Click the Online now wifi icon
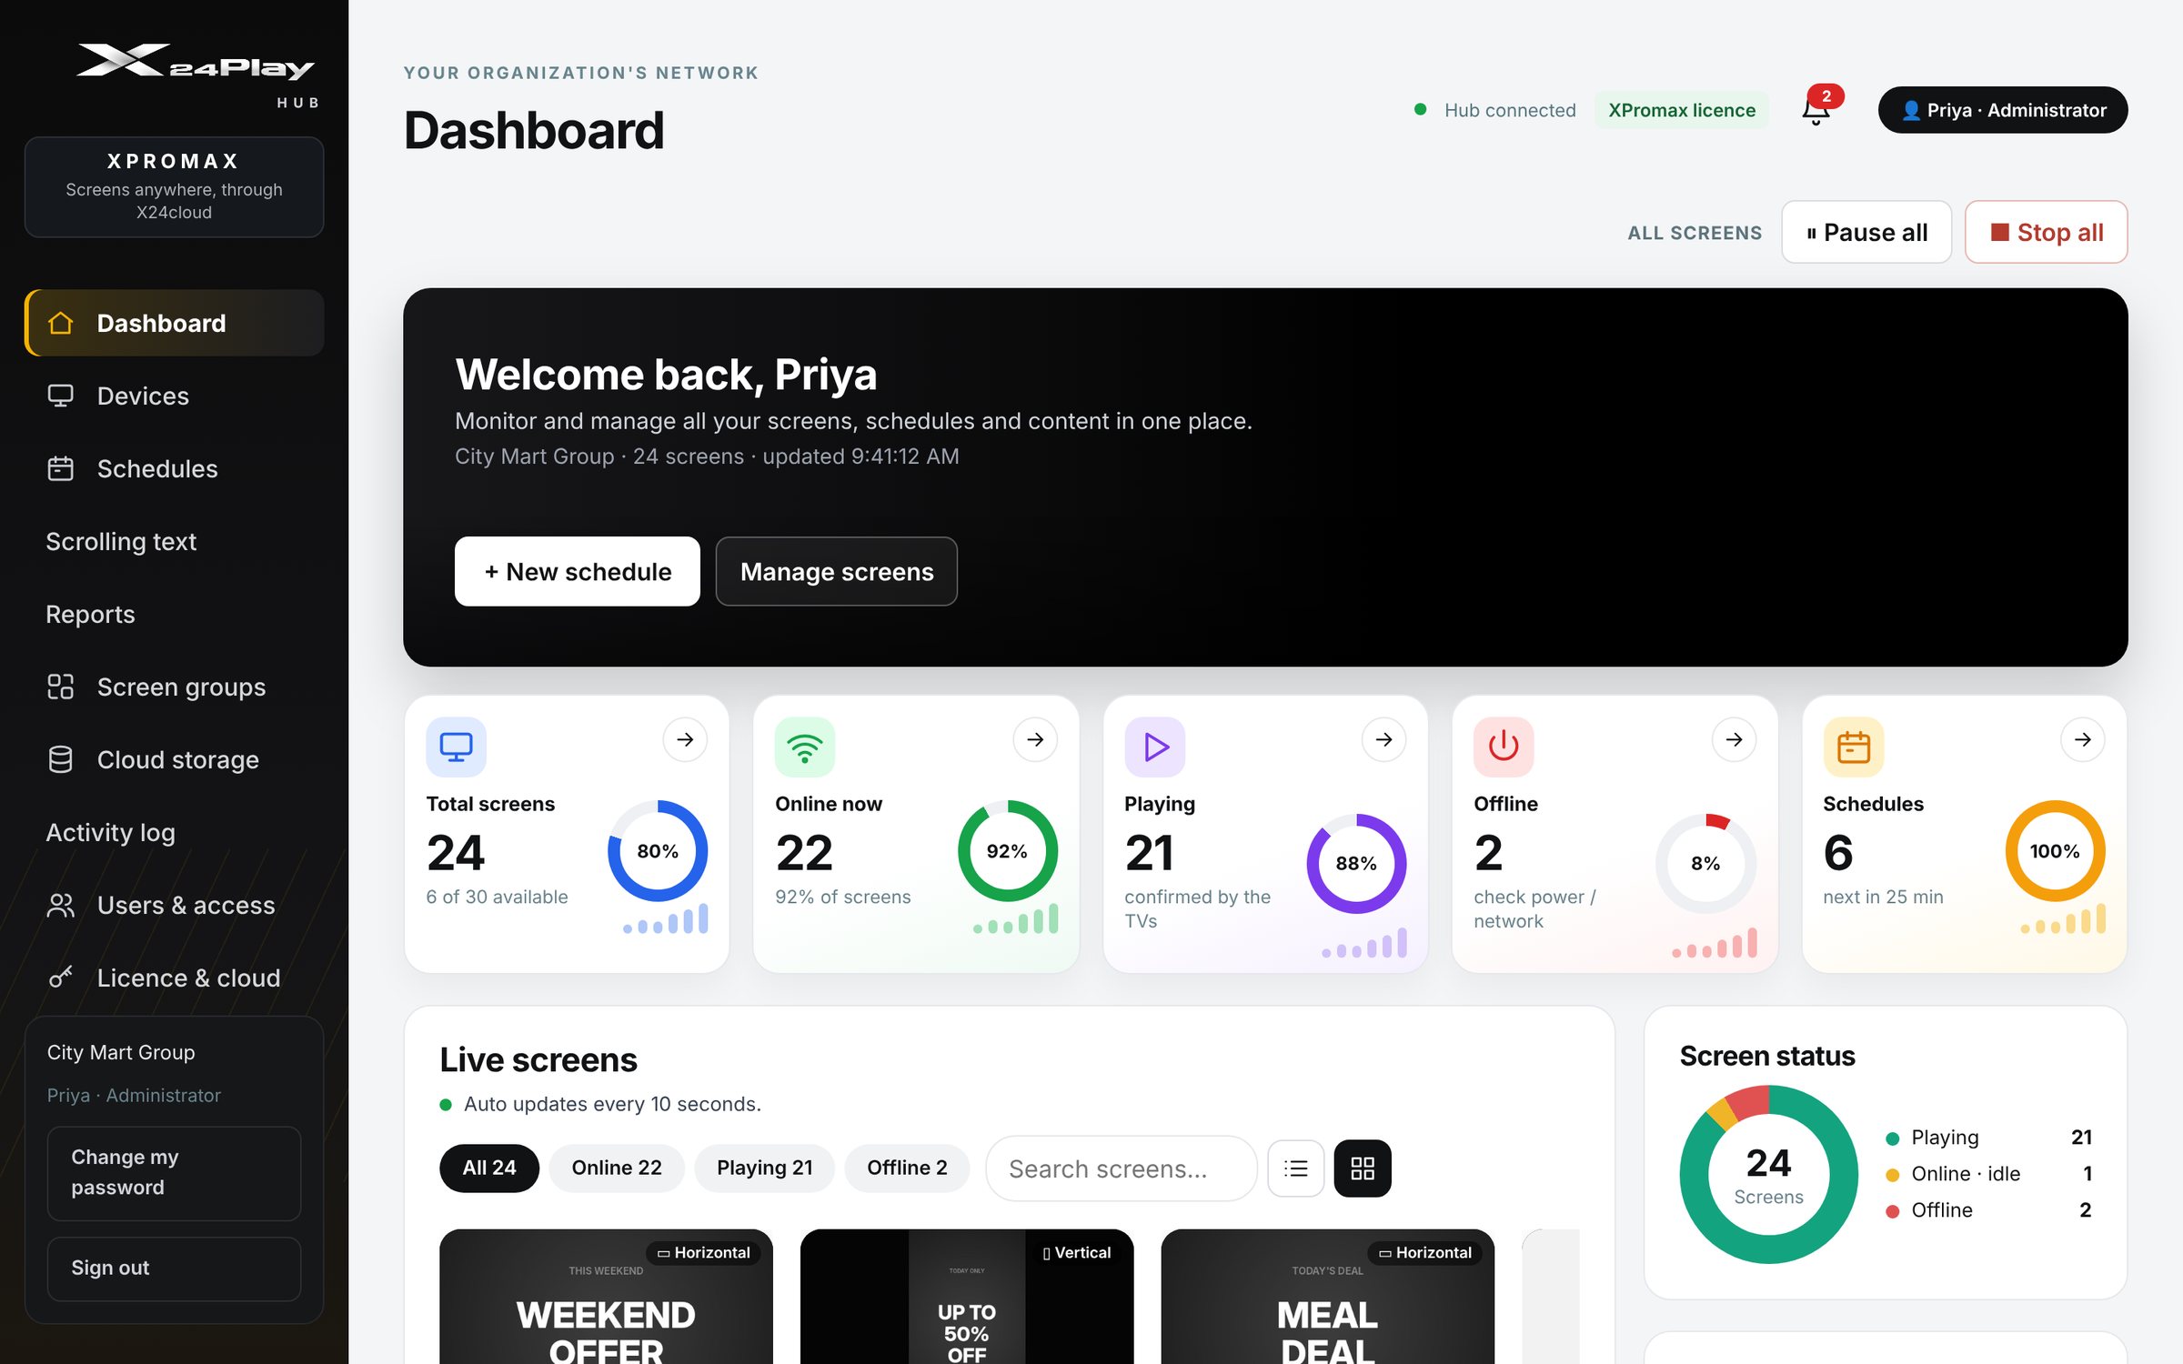 coord(805,747)
